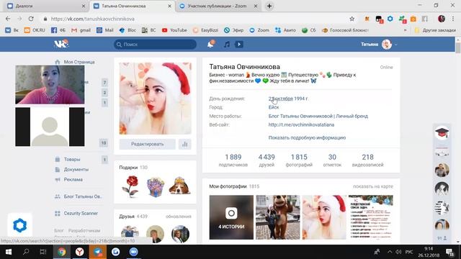Open Chrome in the Windows taskbar
Screen dimensions: 461x259
tap(61, 252)
